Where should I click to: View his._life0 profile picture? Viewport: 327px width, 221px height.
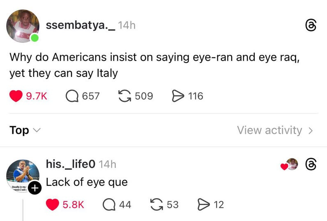coord(23,176)
